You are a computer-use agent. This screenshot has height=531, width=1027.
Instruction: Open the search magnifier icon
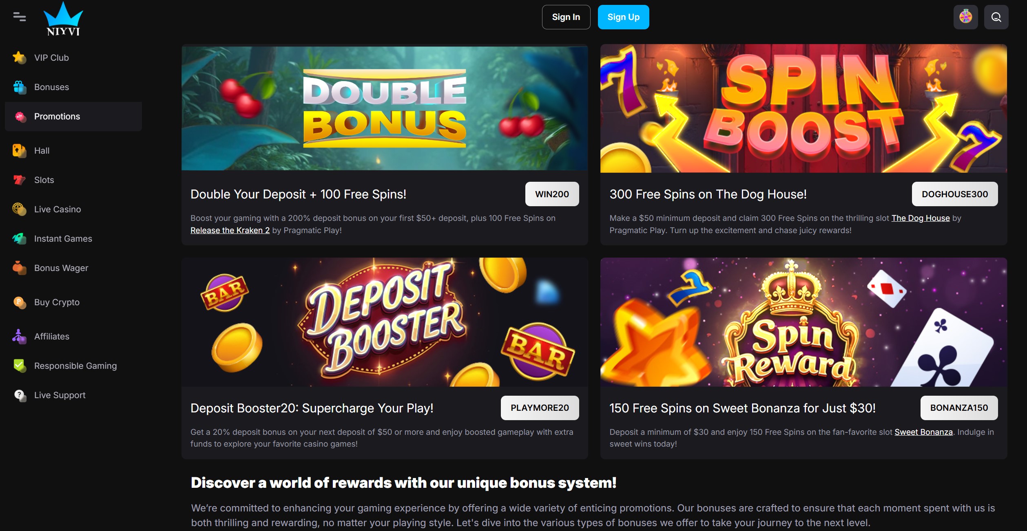(996, 17)
